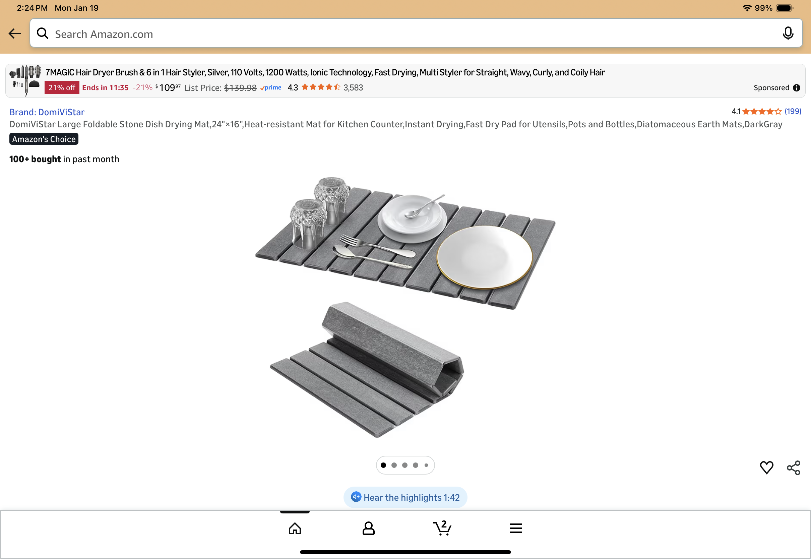The width and height of the screenshot is (811, 559).
Task: Play Hear the highlights audio
Action: [405, 497]
